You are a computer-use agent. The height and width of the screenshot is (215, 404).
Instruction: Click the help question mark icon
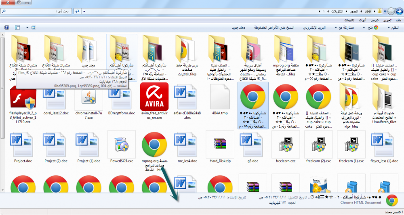pos(6,27)
